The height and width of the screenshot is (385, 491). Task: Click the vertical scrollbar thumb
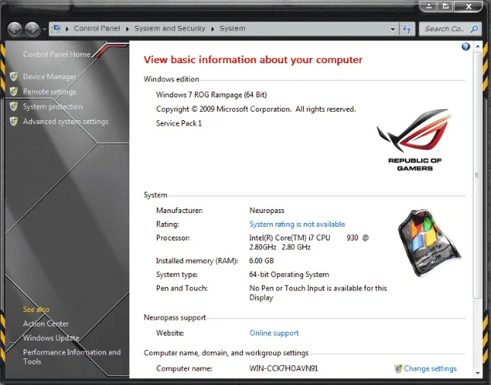coord(477,175)
